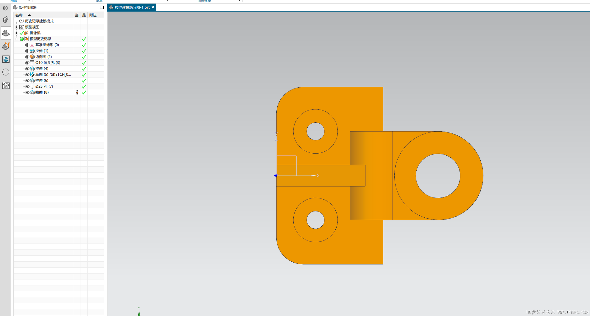
Task: Click the 摄像机 camera icon
Action: (x=27, y=33)
